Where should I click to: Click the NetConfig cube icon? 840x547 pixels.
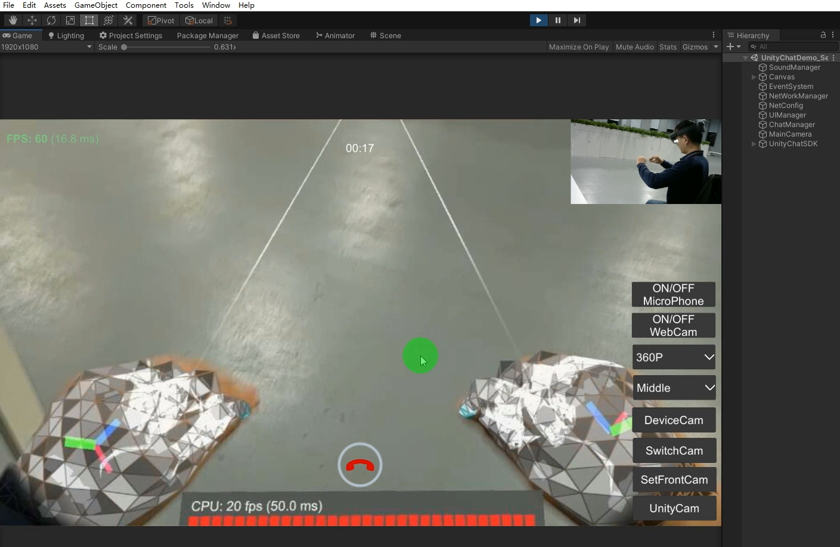pos(762,106)
